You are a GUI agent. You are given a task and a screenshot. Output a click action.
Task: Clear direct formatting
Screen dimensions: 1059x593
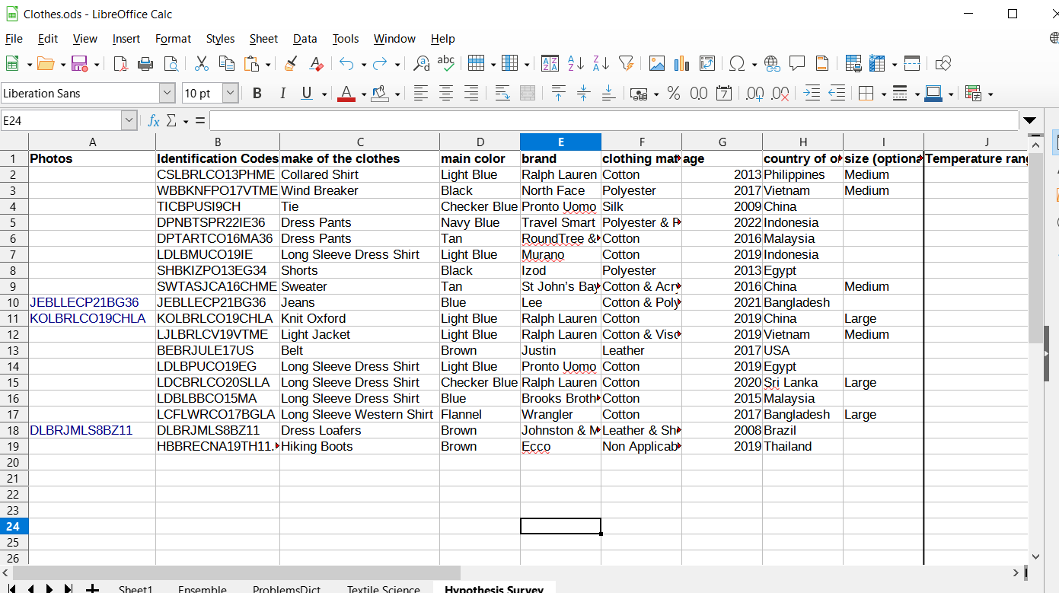tap(316, 63)
